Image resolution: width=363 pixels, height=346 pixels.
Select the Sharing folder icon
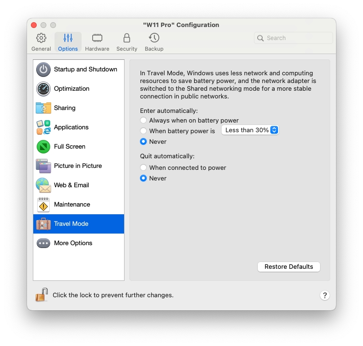tap(43, 108)
